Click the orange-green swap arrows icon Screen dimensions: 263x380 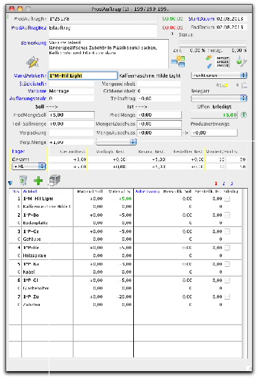click(209, 58)
